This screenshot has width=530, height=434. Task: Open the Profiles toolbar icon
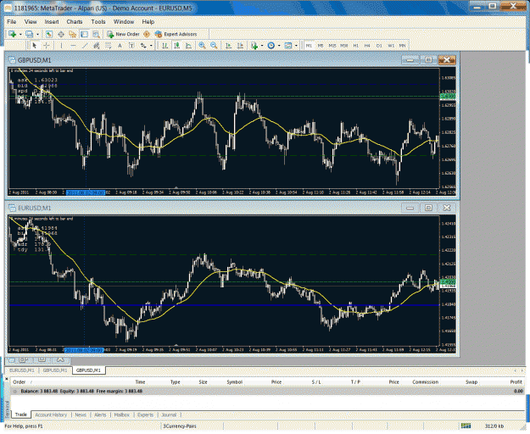pos(30,34)
